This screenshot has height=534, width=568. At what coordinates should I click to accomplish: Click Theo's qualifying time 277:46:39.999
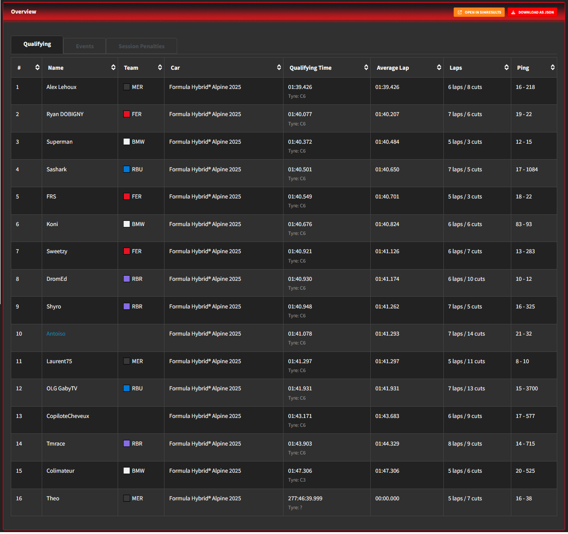[305, 498]
